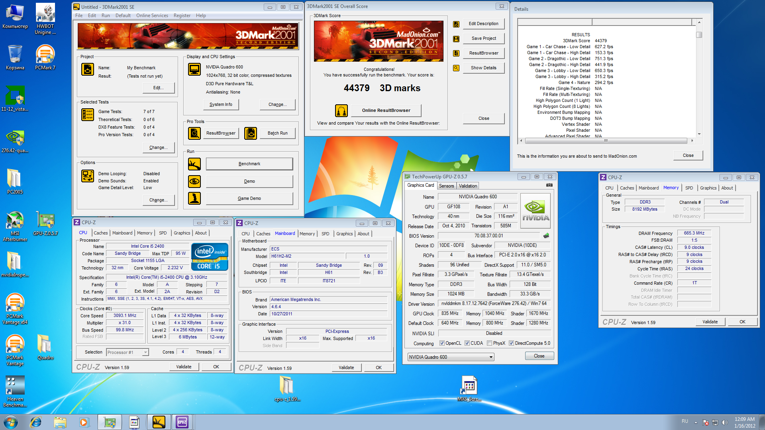
Task: Click the volume speaker tray icon
Action: point(724,422)
